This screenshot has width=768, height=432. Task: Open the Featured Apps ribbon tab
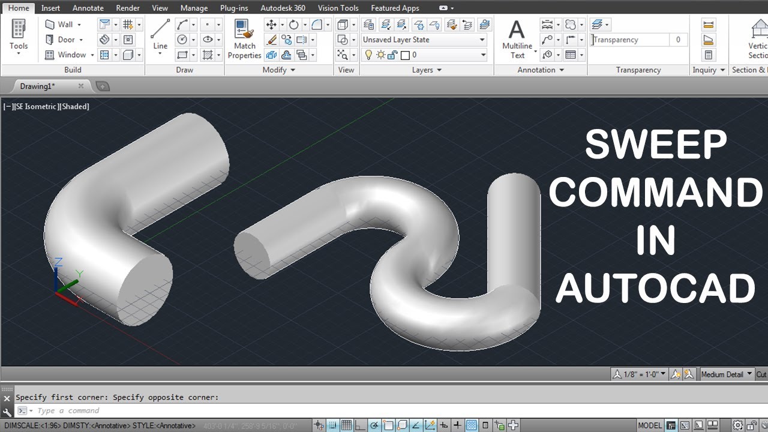pyautogui.click(x=395, y=8)
